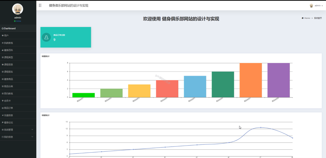Click the flag icon beside 健身论坛
This screenshot has width=326, height=158.
coord(3,122)
